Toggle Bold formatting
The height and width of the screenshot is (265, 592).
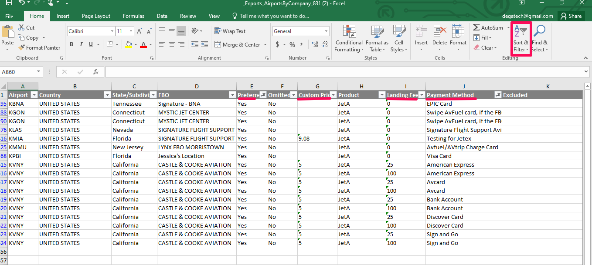pyautogui.click(x=71, y=44)
